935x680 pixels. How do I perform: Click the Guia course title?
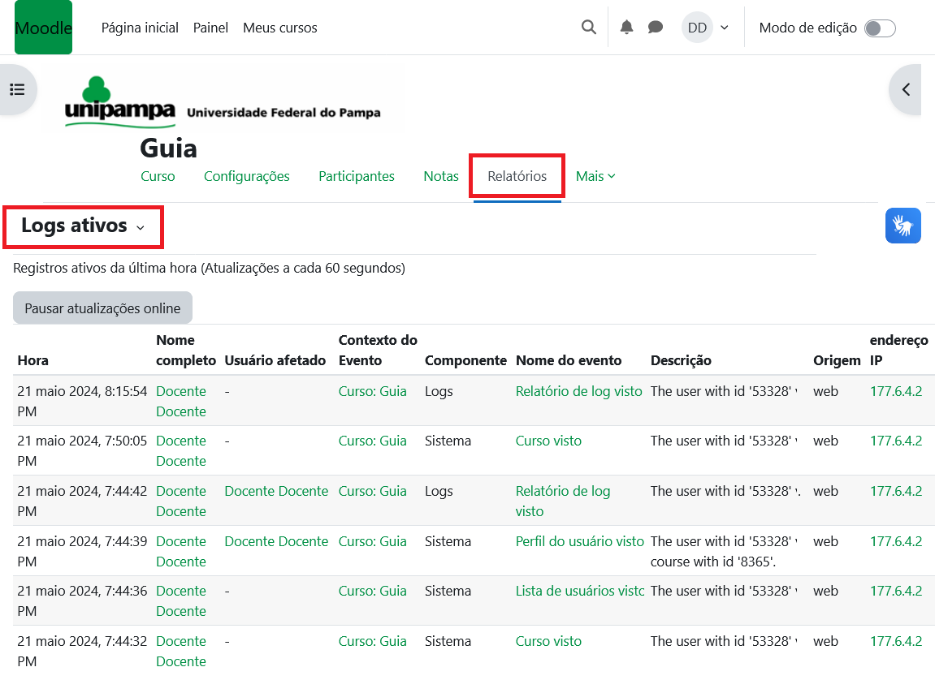coord(168,148)
